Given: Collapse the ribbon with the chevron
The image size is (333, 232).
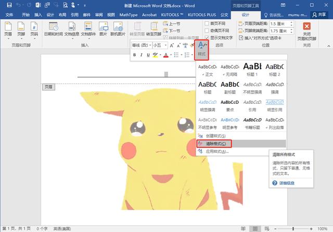Looking at the screenshot, I should click(328, 46).
